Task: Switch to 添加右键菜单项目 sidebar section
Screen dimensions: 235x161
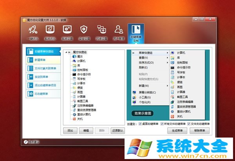Action: tap(43, 85)
